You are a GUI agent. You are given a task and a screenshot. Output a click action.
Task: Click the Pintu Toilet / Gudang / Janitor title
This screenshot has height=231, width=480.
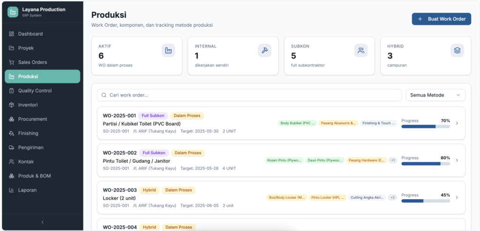point(136,161)
